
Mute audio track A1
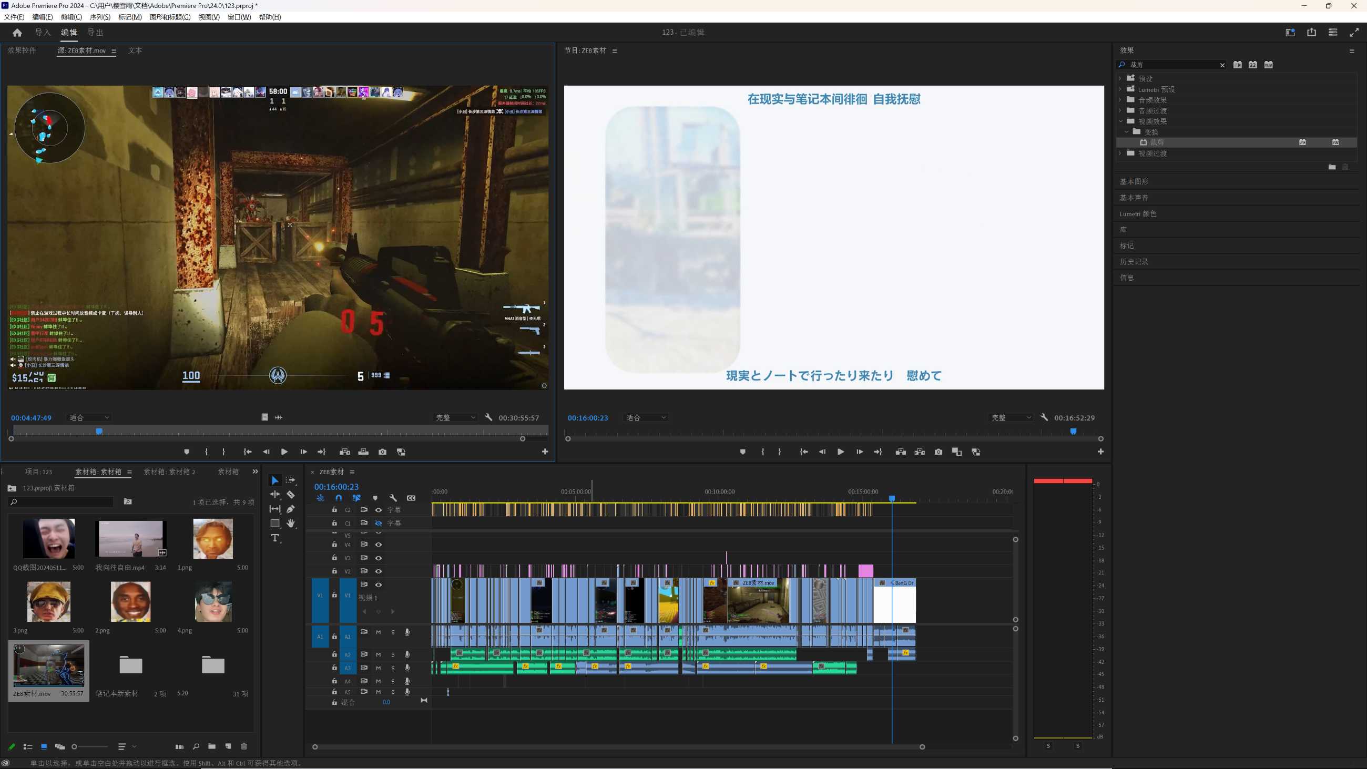pos(379,632)
